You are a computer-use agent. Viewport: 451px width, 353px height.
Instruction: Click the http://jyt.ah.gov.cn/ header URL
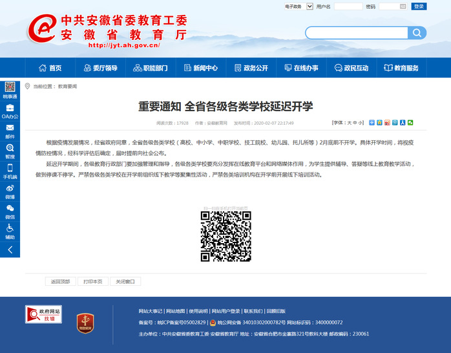point(124,45)
